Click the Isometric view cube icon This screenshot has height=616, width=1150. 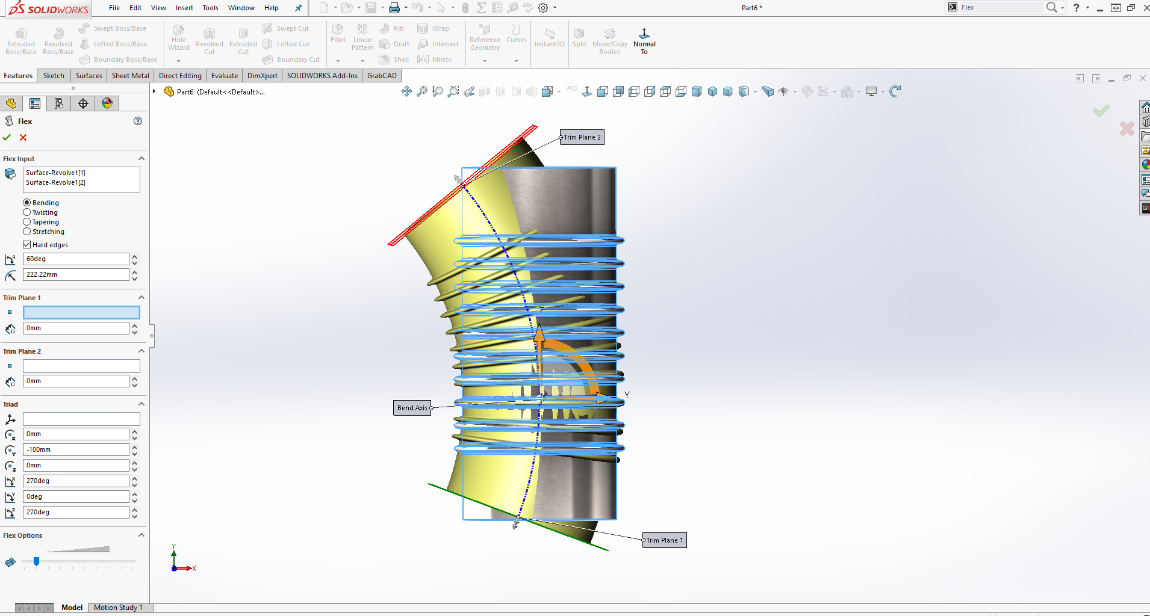712,91
